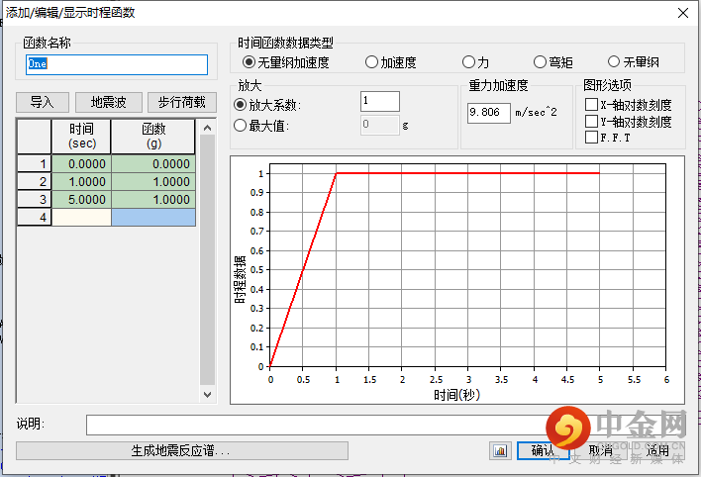Click the 放大系数 value field
The width and height of the screenshot is (701, 477).
click(x=380, y=102)
